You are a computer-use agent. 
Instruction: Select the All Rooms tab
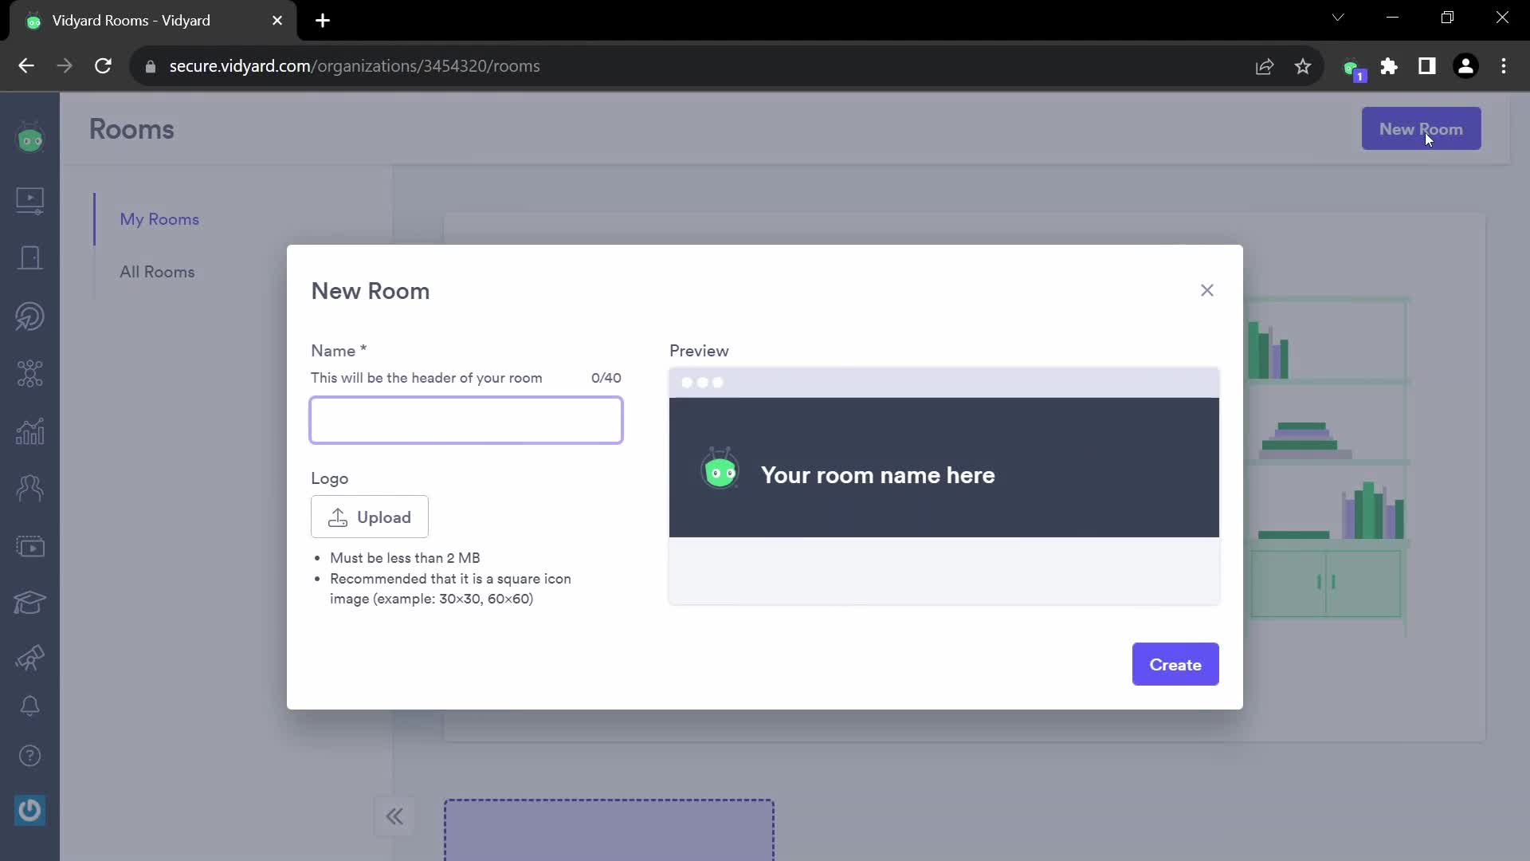(x=158, y=271)
